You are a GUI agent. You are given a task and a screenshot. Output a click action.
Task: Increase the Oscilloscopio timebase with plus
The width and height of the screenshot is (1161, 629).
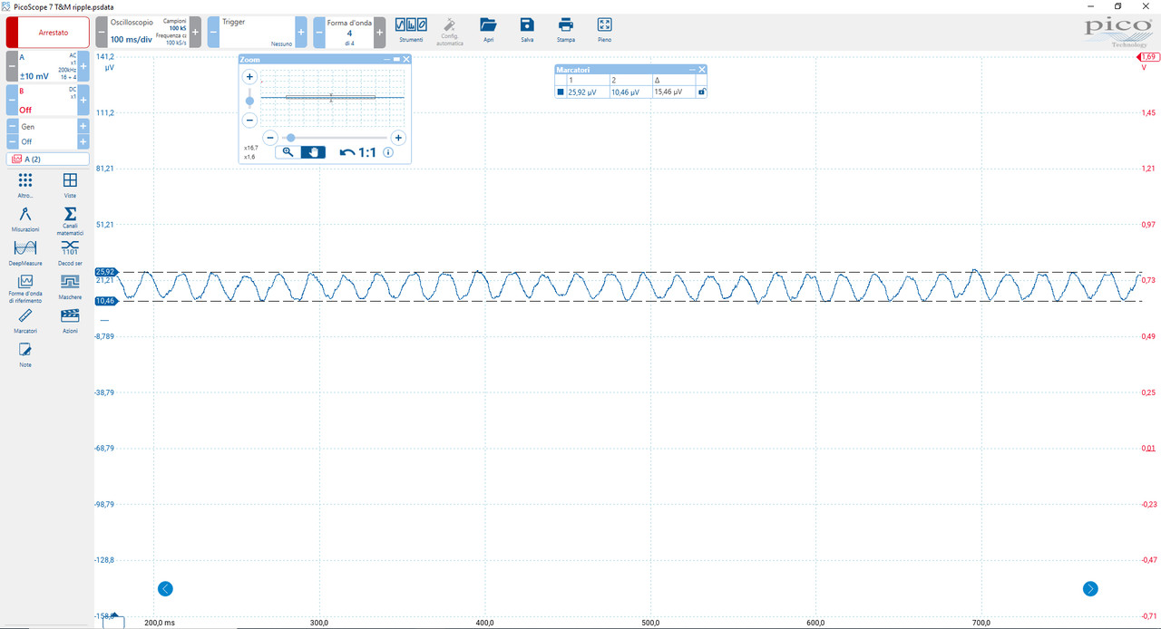[195, 32]
